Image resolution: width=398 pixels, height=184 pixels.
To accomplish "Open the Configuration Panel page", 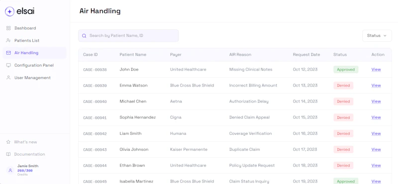I will click(34, 65).
